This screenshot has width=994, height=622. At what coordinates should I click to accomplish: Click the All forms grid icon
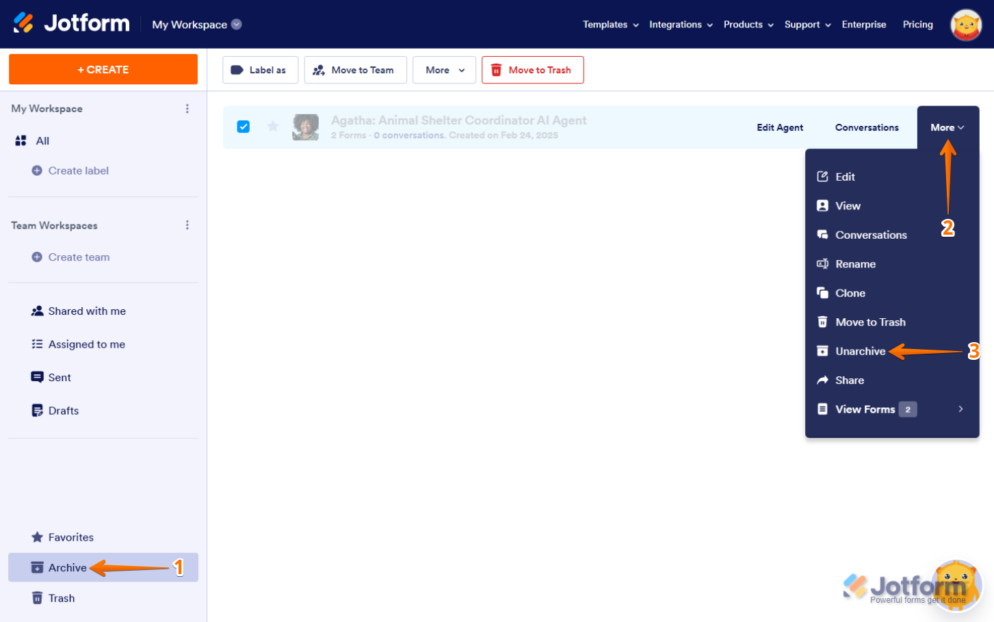(x=21, y=141)
